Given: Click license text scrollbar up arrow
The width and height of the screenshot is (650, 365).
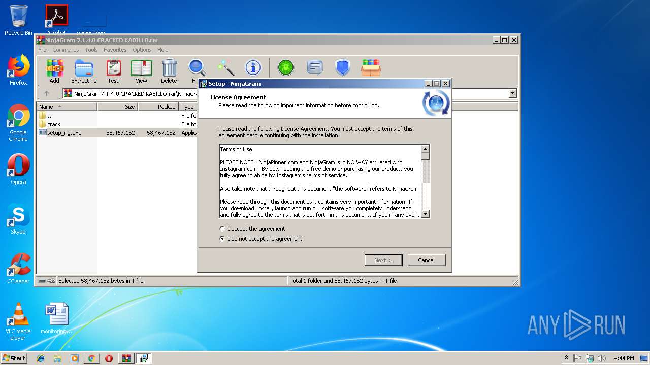Looking at the screenshot, I should (x=426, y=149).
